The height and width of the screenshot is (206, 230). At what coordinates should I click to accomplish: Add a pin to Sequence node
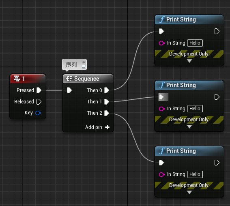point(107,127)
